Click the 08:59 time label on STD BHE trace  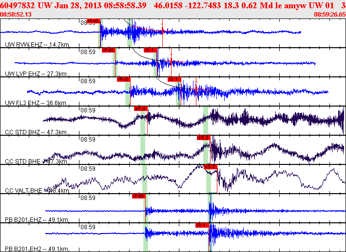(88, 140)
